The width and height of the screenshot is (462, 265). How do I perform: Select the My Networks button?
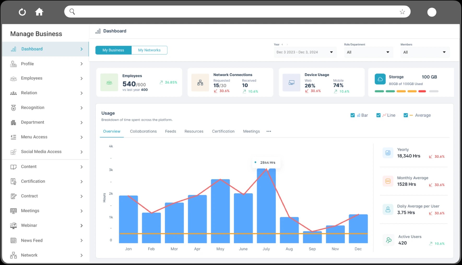(149, 50)
